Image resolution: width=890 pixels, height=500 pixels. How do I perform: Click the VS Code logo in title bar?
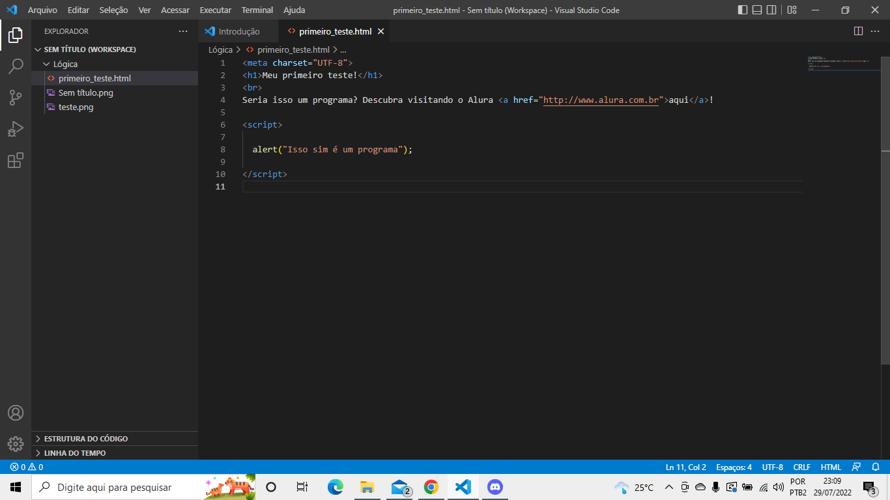click(12, 10)
